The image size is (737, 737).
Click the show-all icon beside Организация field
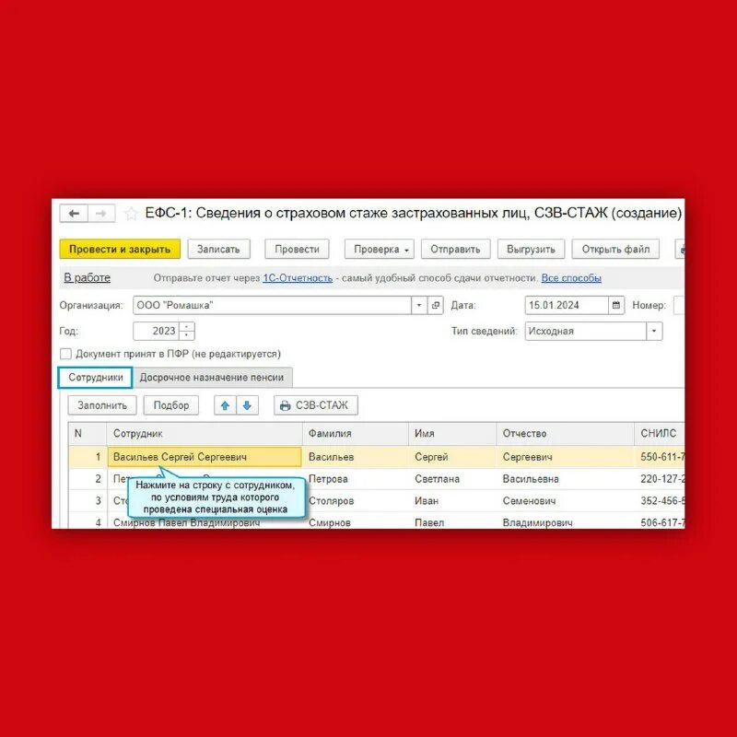coord(434,307)
